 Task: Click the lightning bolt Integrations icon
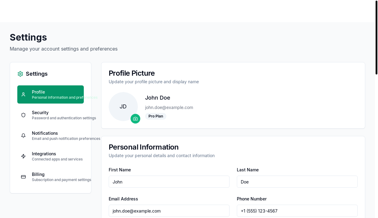pos(23,156)
